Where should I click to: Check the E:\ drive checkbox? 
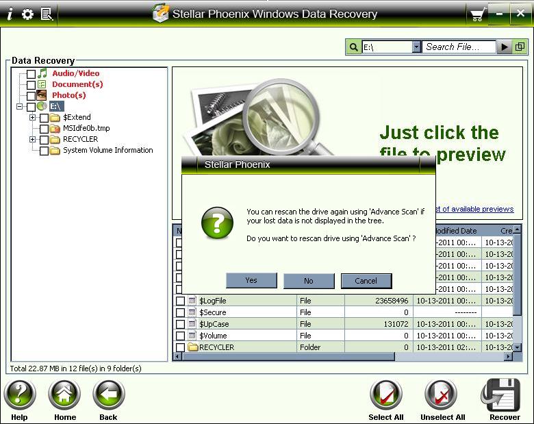coord(31,107)
